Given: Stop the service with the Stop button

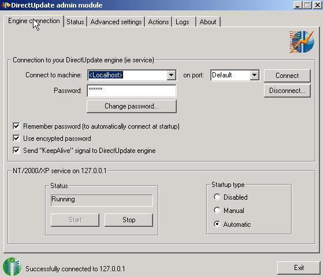Looking at the screenshot, I should coord(129,220).
